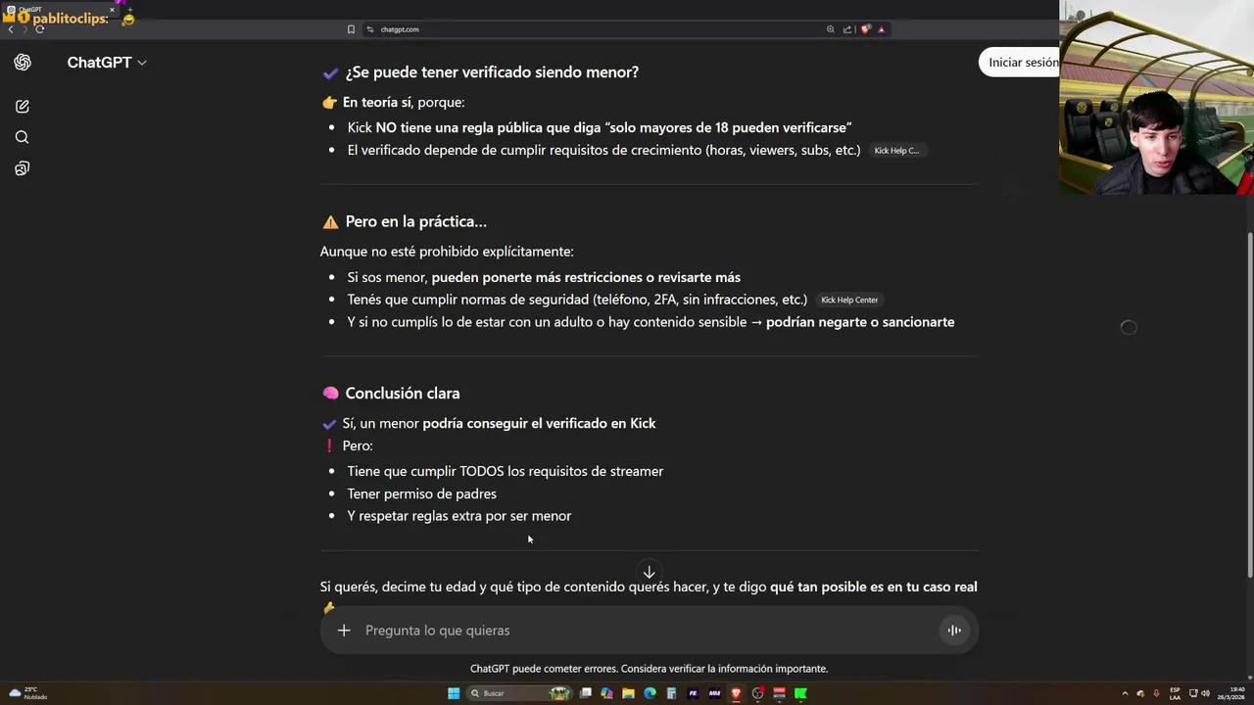
Task: Open search chats via the magnifier icon
Action: pos(23,137)
